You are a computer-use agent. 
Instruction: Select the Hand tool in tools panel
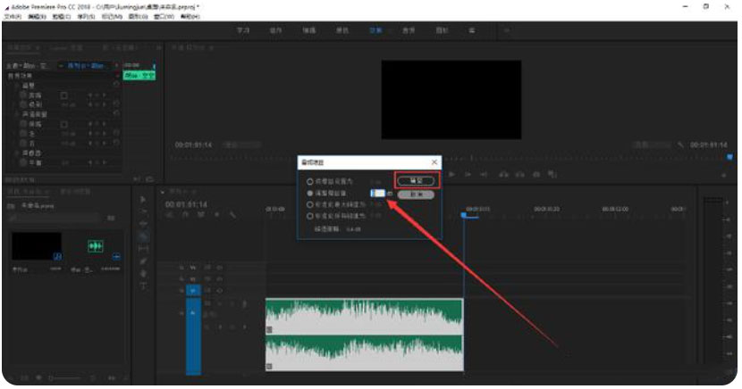point(143,273)
